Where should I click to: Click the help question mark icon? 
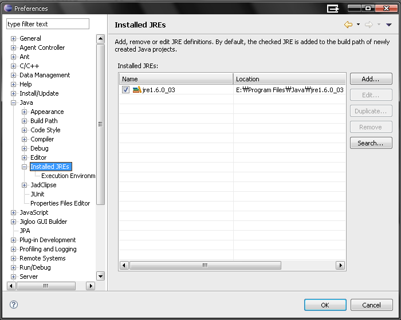click(x=14, y=305)
